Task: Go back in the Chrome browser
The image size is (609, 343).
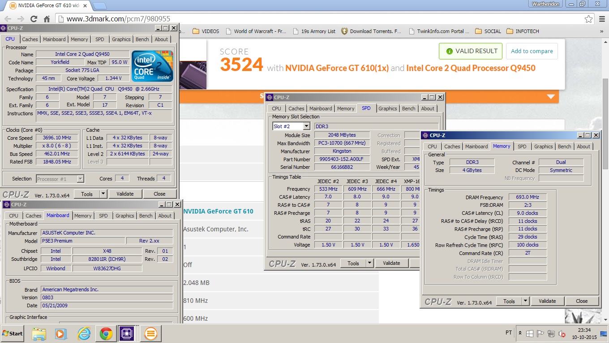Action: pyautogui.click(x=8, y=19)
